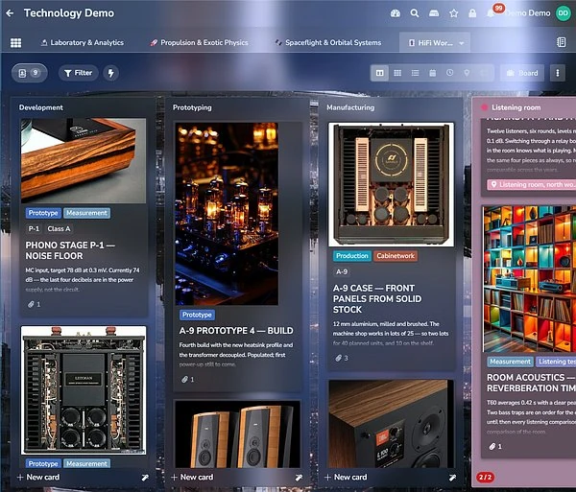Click the Development column header

pyautogui.click(x=40, y=107)
